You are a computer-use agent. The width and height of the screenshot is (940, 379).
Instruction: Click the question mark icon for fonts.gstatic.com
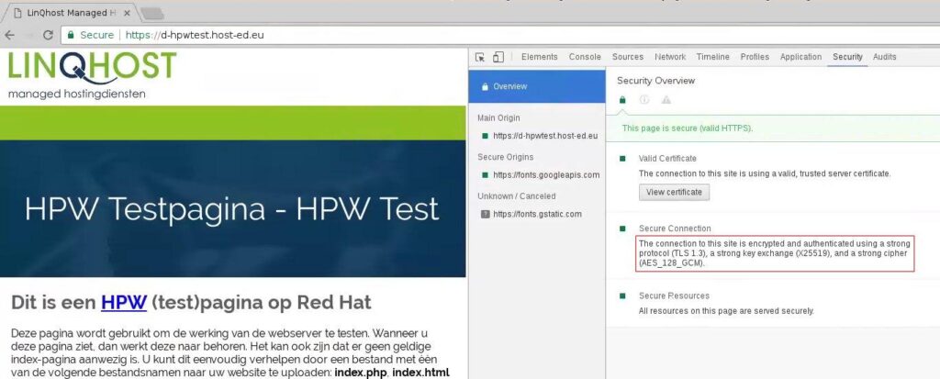point(485,214)
